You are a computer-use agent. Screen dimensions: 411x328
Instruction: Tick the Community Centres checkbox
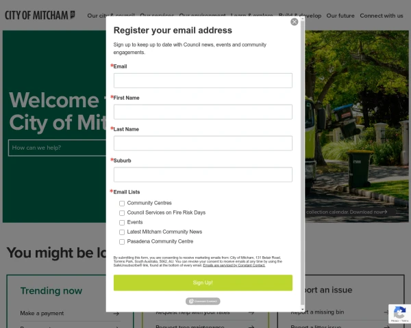point(122,203)
